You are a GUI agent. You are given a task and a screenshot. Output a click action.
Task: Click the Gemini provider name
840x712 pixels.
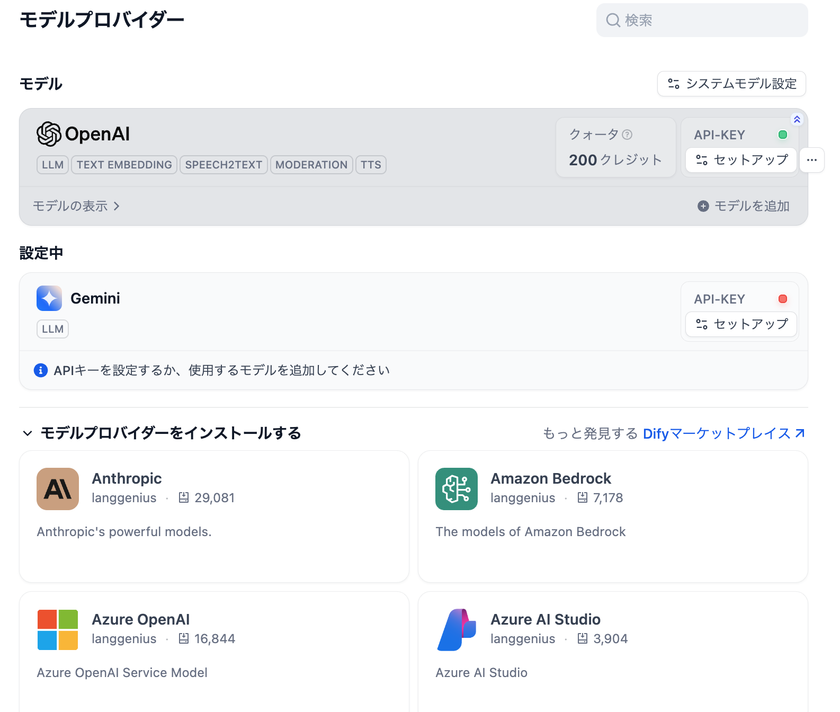95,298
